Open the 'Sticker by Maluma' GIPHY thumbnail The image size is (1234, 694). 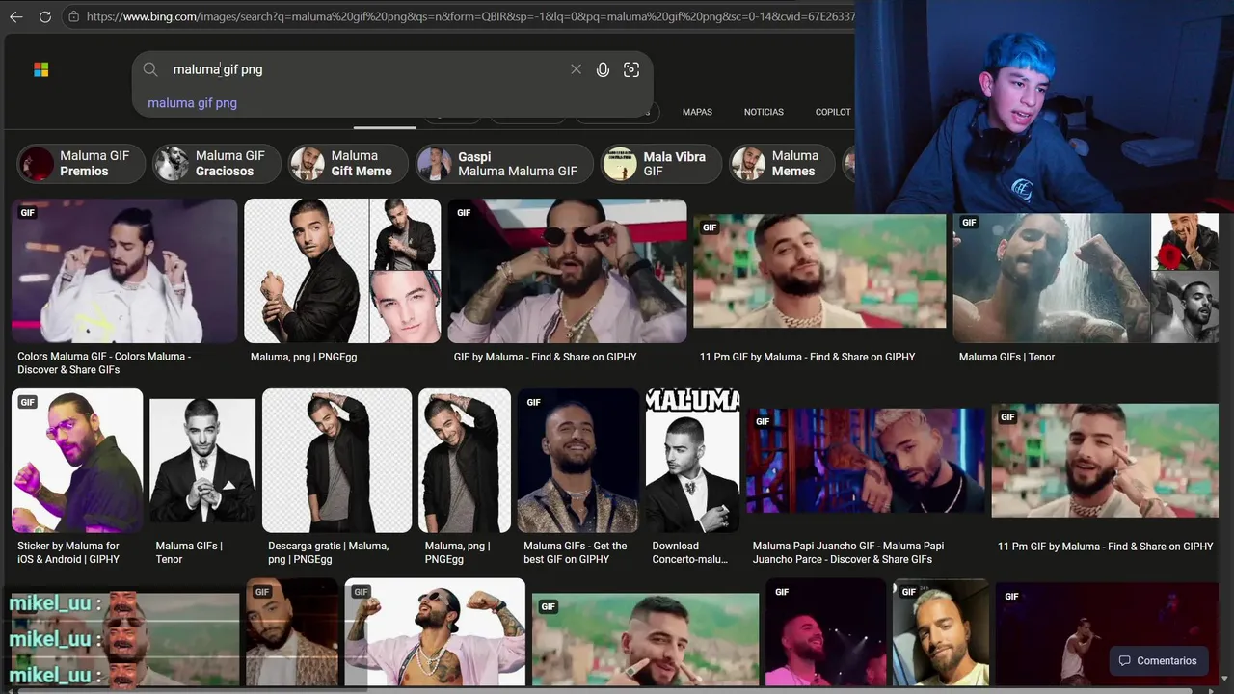coord(77,461)
